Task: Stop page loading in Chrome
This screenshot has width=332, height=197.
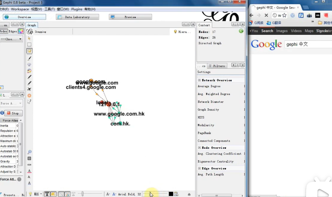Action: pyautogui.click(x=267, y=15)
